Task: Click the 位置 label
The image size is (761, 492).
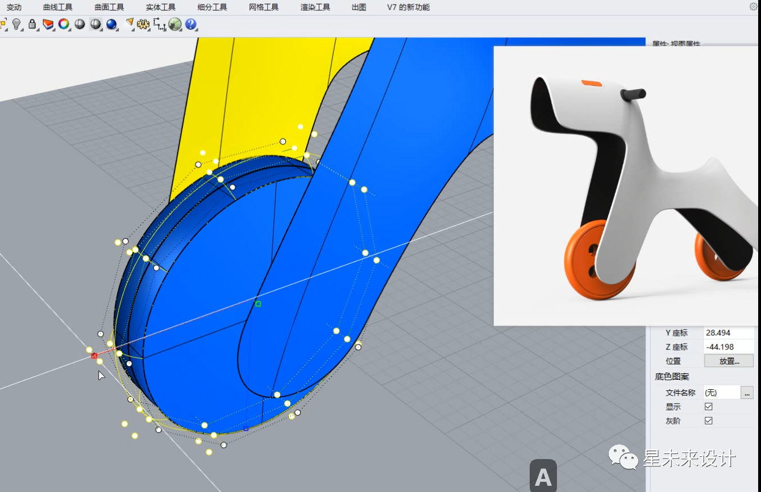Action: coord(673,361)
